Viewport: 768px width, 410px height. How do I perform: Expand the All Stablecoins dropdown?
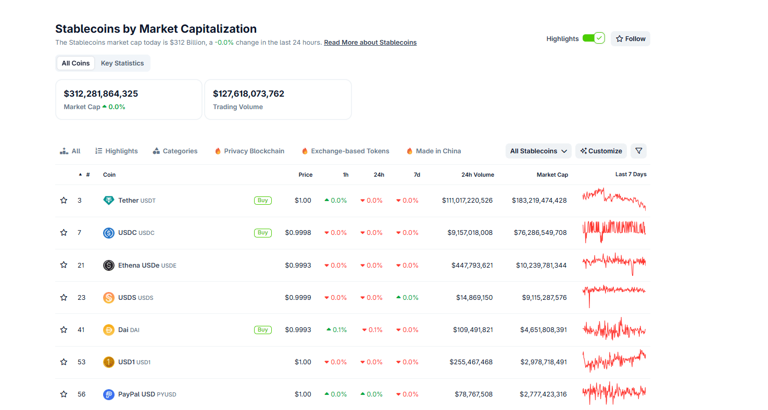[538, 151]
